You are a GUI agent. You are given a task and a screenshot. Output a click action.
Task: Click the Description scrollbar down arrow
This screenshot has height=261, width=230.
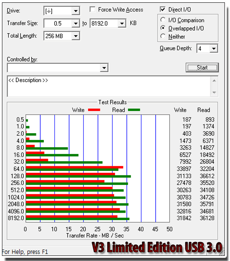(x=214, y=92)
